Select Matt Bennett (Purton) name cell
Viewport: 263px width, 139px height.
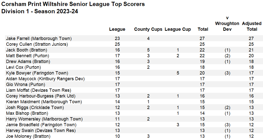click(28, 56)
